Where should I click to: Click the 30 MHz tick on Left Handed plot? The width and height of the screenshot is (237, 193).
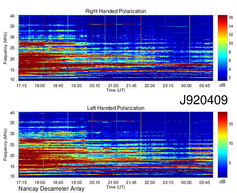[x=12, y=134]
